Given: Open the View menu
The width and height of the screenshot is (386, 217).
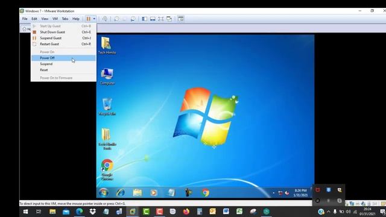Looking at the screenshot, I should pyautogui.click(x=45, y=19).
